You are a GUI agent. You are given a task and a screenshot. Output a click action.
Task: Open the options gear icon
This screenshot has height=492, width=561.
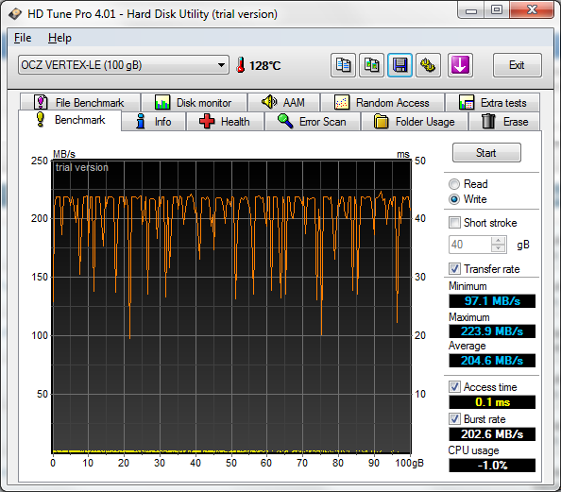[428, 65]
